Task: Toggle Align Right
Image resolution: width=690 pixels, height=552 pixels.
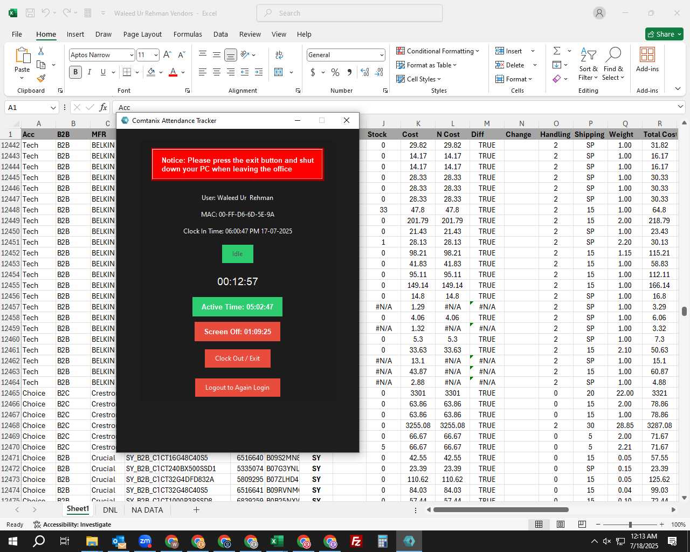Action: [231, 72]
